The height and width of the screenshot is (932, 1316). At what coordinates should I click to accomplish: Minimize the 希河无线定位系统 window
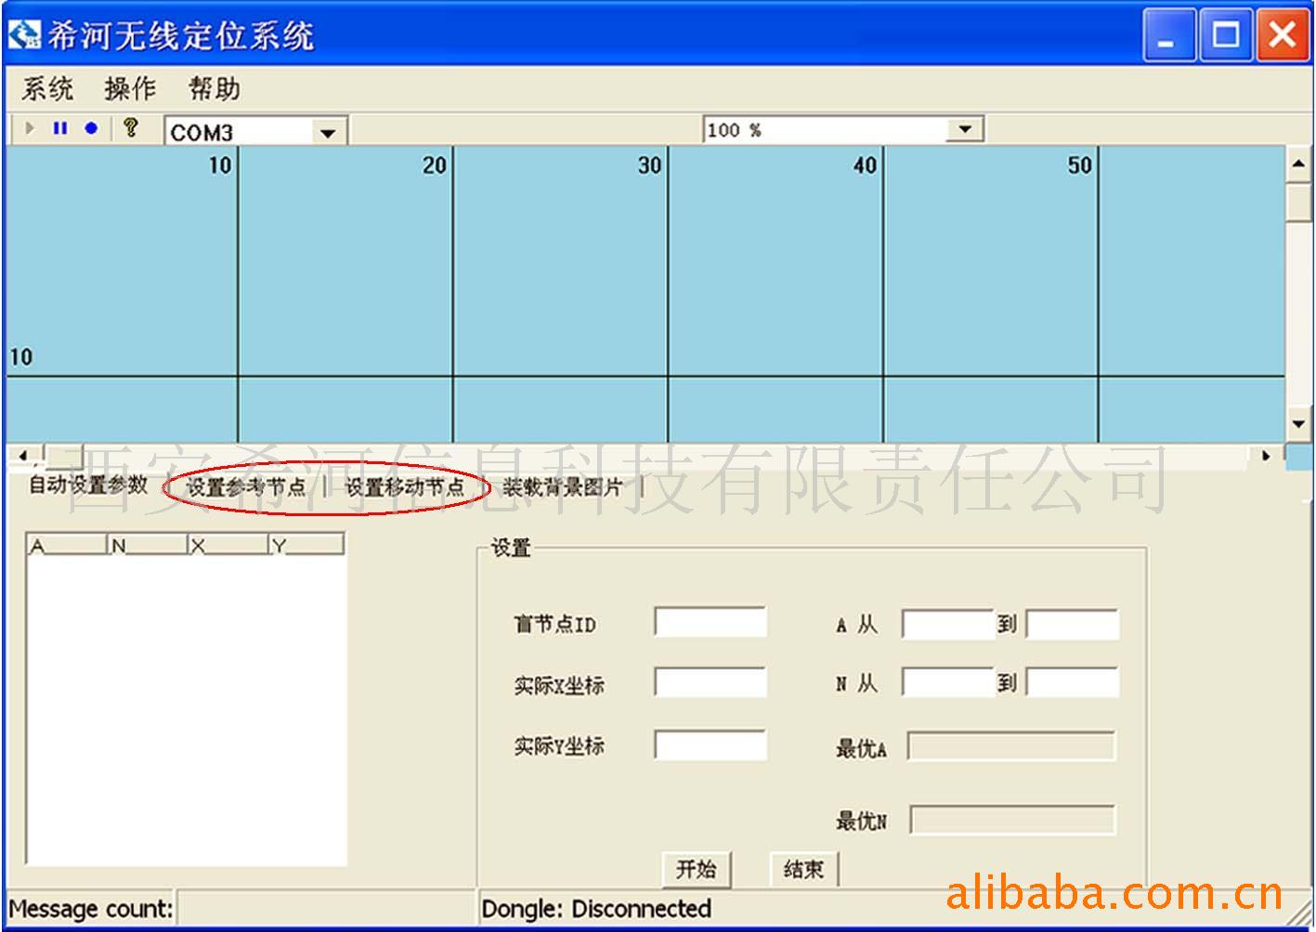[1167, 35]
